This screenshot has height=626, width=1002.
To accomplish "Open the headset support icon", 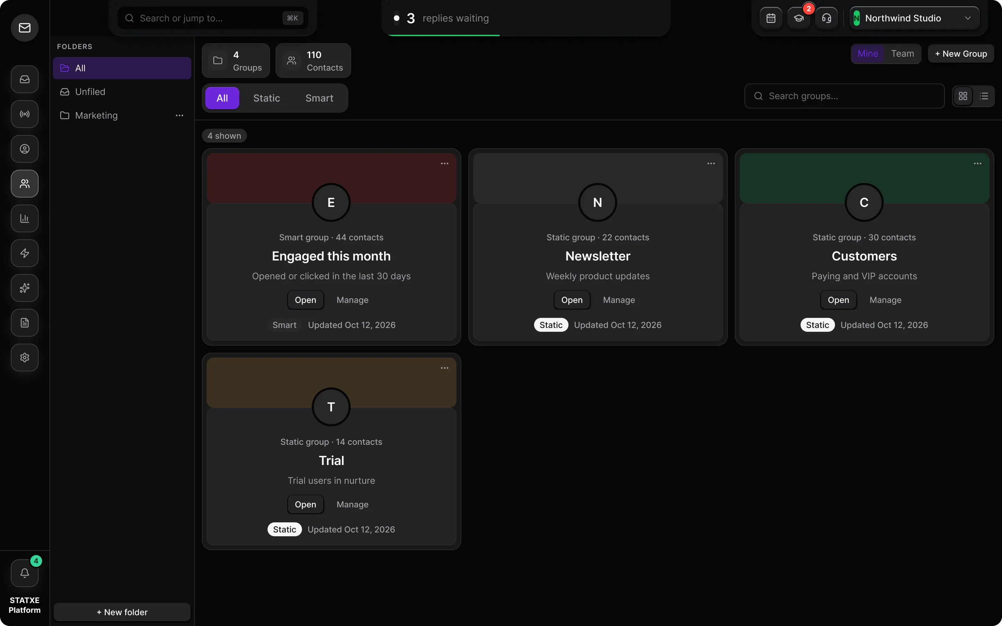I will (x=826, y=18).
